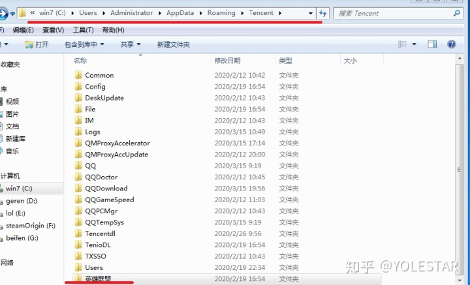The image size is (470, 285).
Task: Click the vertical scrollbar up arrow
Action: (460, 59)
